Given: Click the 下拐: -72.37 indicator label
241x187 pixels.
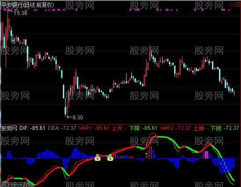Looking at the screenshot, I should point(225,128).
